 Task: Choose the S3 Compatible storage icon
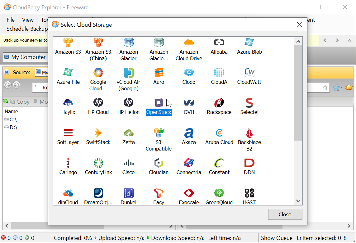[x=159, y=133]
